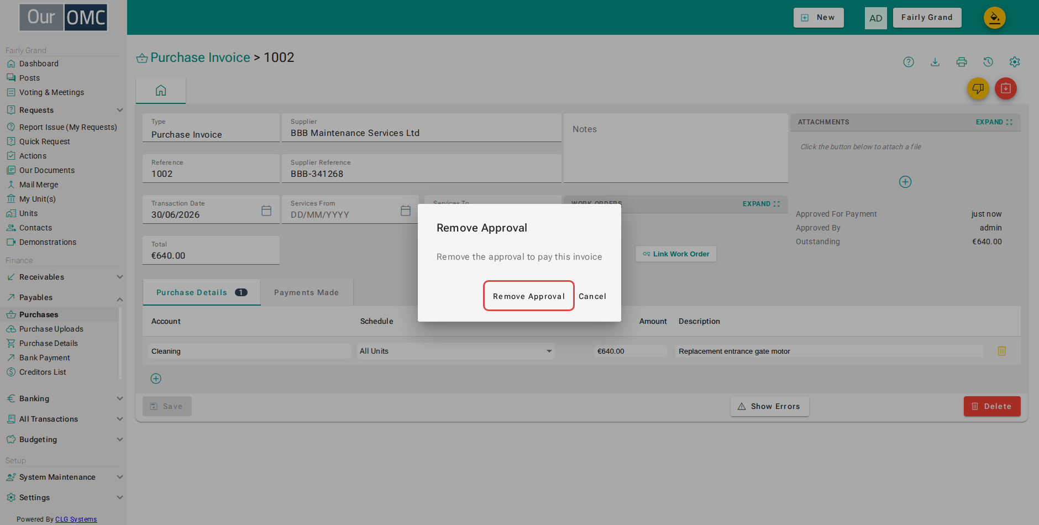
Task: Open Services From calendar picker
Action: 406,211
